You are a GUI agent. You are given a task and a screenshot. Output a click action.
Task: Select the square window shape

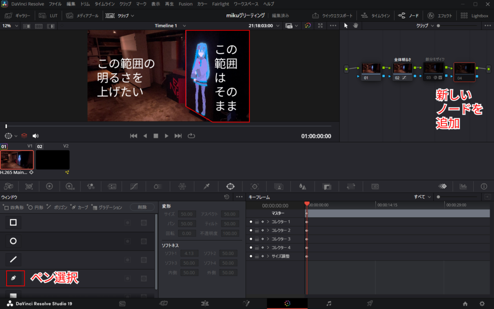click(13, 222)
